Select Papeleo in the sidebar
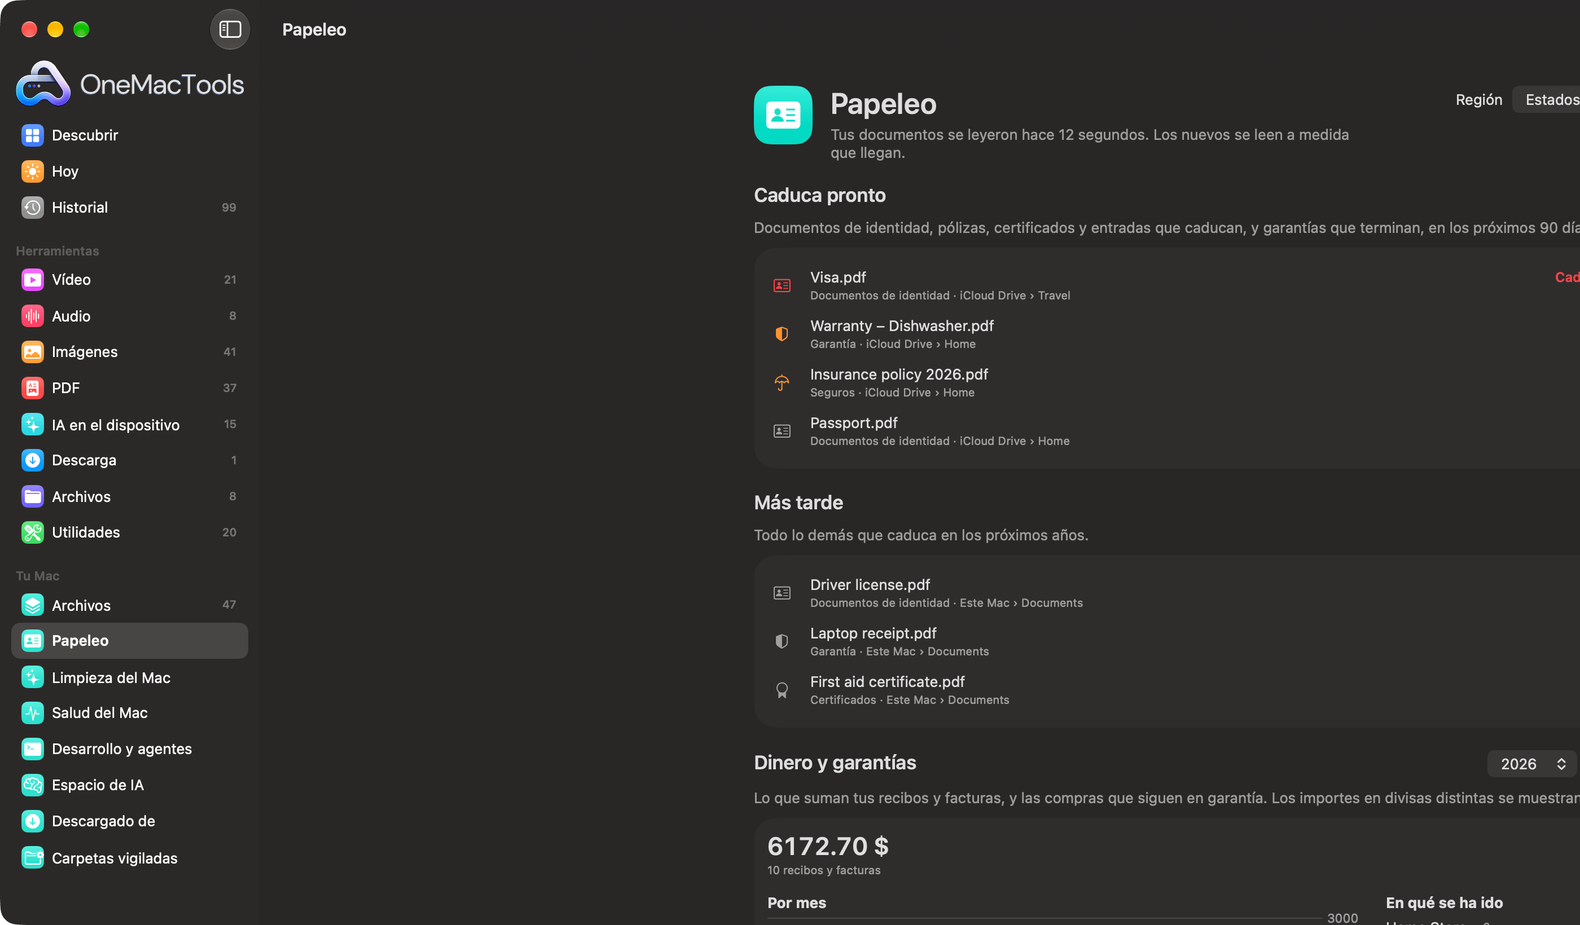This screenshot has width=1580, height=925. pos(129,641)
